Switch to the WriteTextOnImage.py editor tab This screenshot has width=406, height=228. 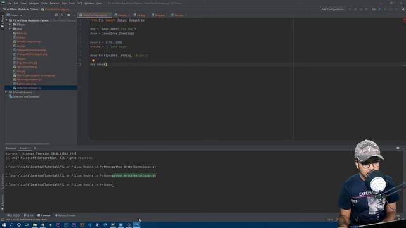pos(95,15)
